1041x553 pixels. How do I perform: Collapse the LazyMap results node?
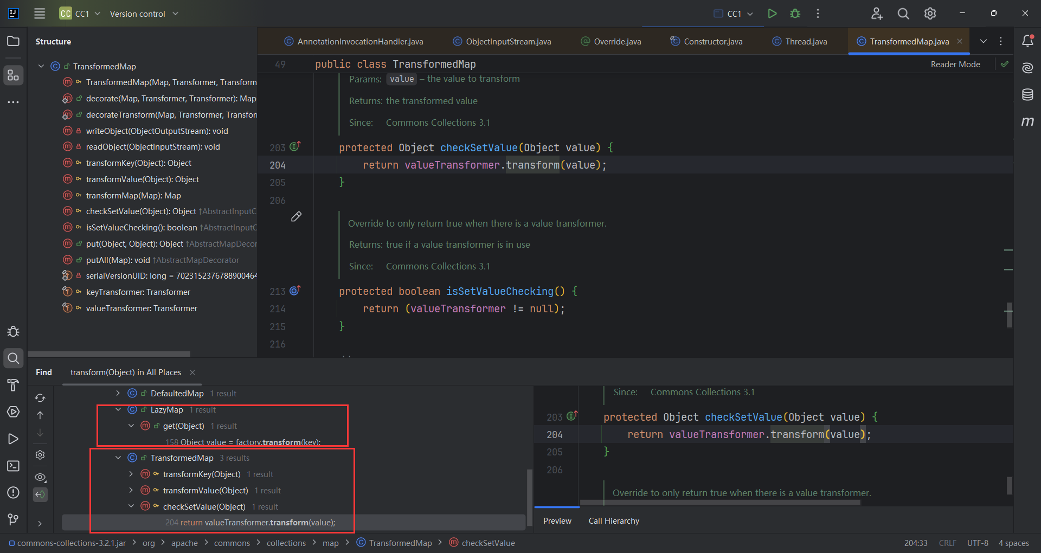coord(118,409)
